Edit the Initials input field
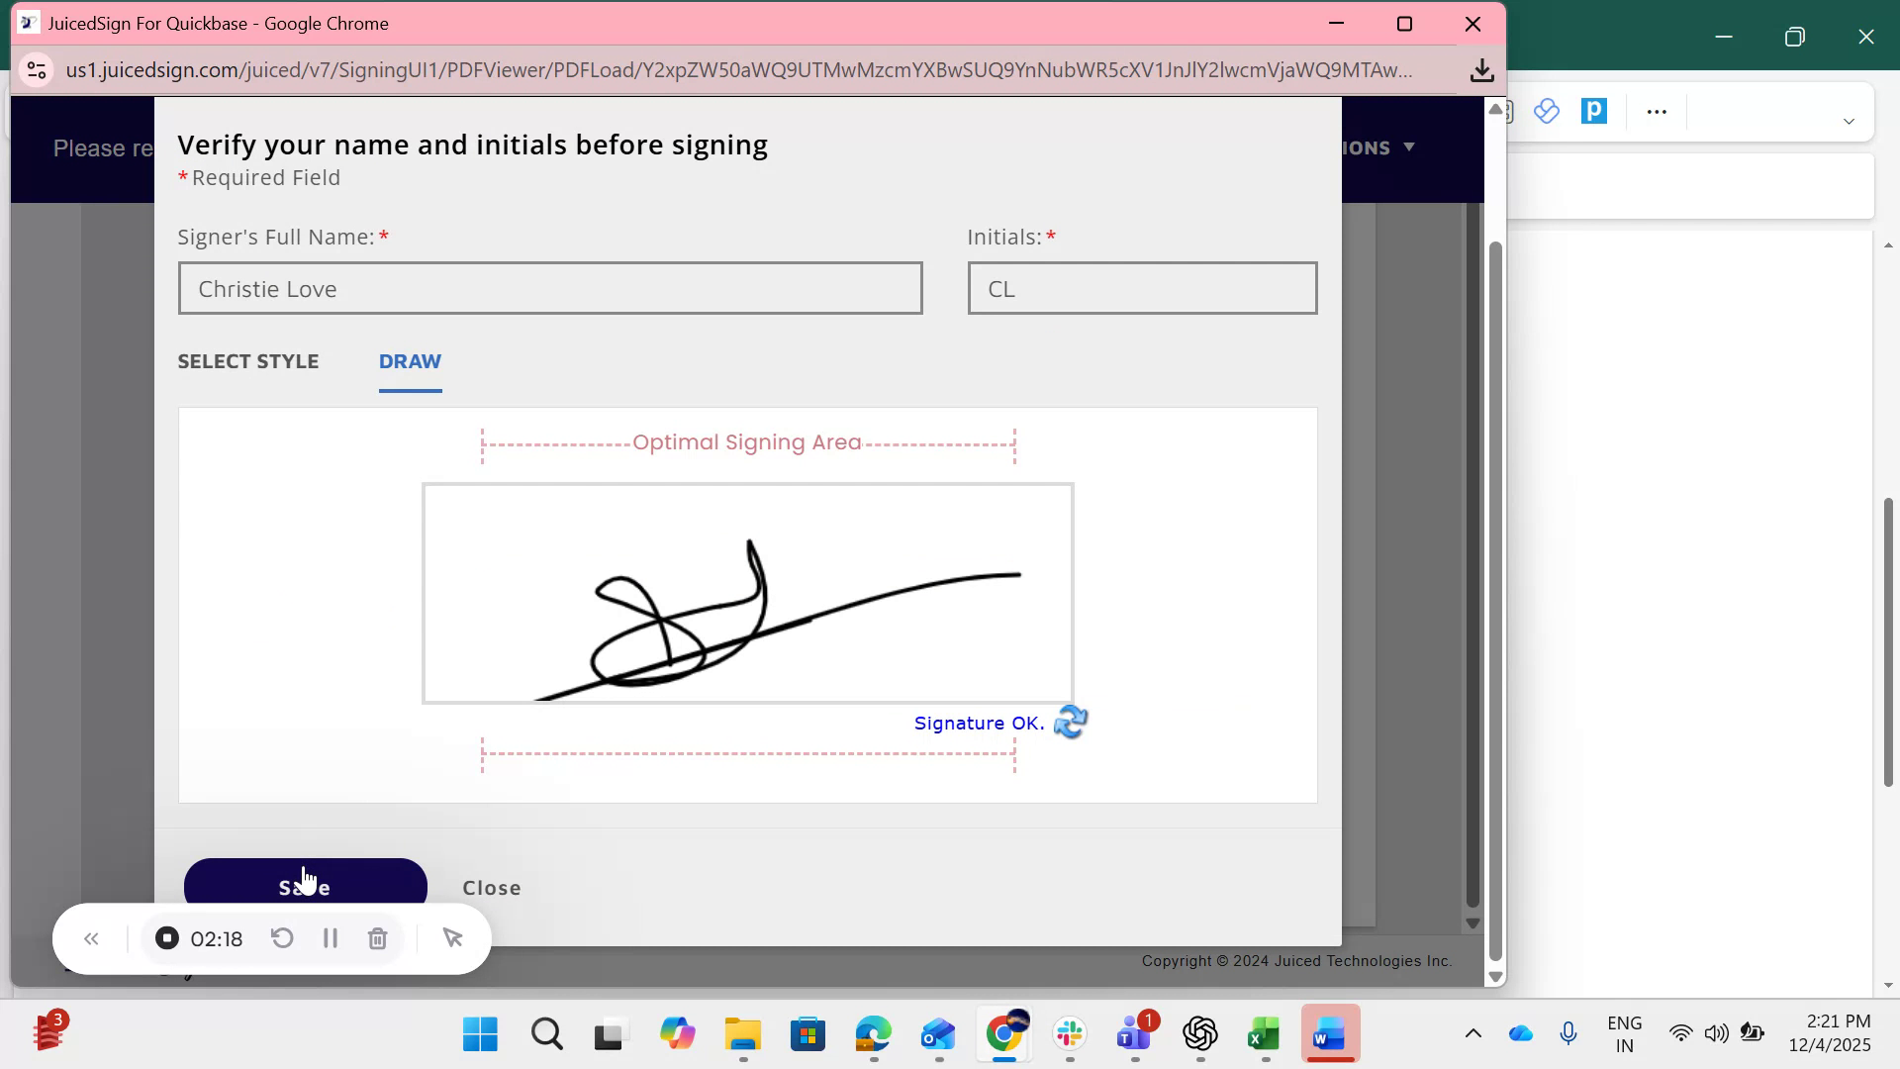 pyautogui.click(x=1142, y=288)
